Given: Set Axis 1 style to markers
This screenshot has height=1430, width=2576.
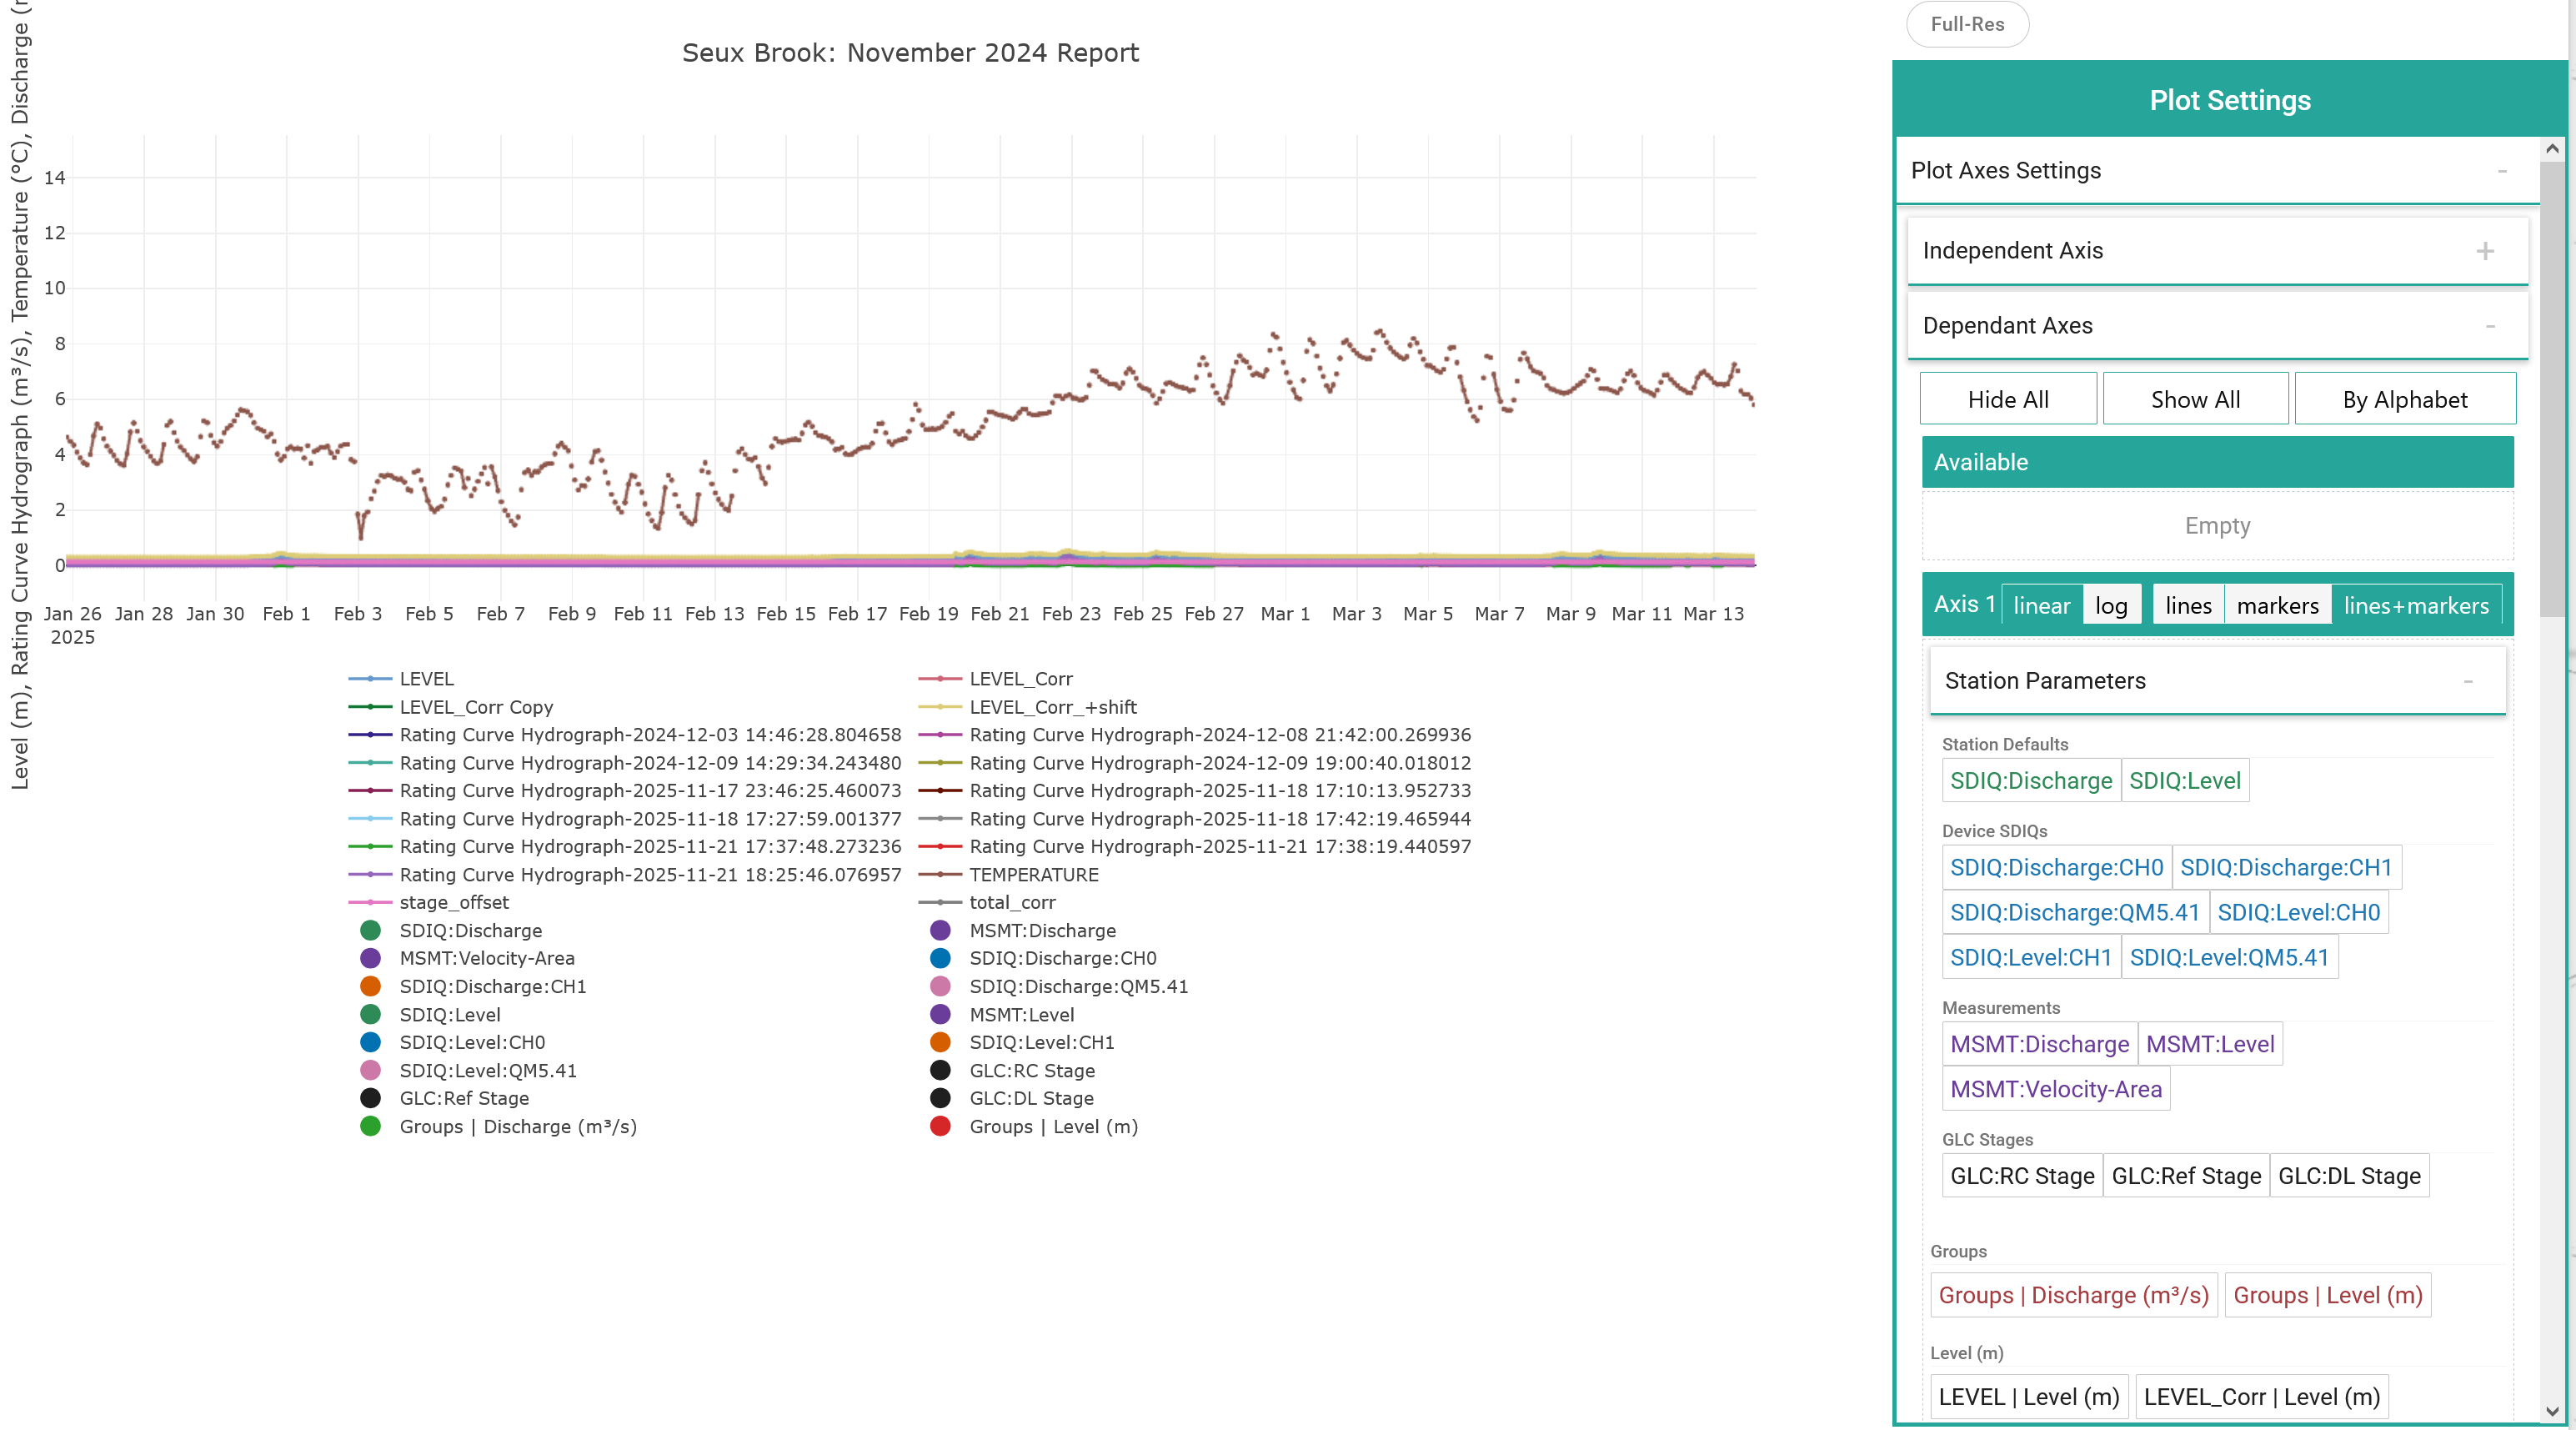Looking at the screenshot, I should pos(2277,605).
